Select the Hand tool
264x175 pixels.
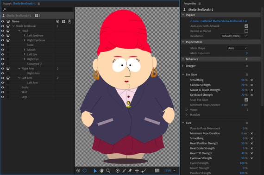101,171
